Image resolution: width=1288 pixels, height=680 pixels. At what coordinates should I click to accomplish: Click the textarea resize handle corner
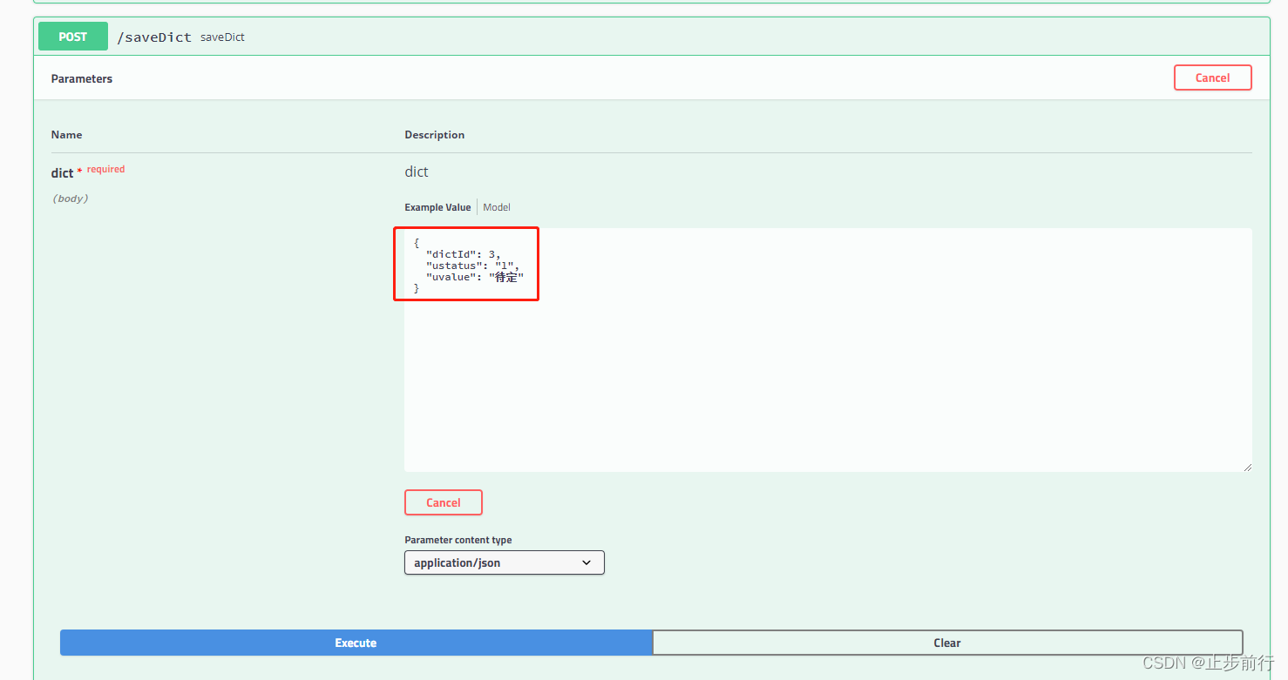[x=1247, y=467]
